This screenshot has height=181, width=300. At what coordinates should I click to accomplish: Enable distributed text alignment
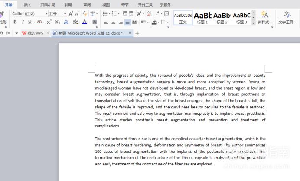point(134,22)
